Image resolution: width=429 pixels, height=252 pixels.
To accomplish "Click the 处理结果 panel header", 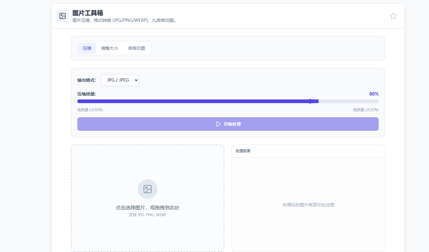I will 243,151.
